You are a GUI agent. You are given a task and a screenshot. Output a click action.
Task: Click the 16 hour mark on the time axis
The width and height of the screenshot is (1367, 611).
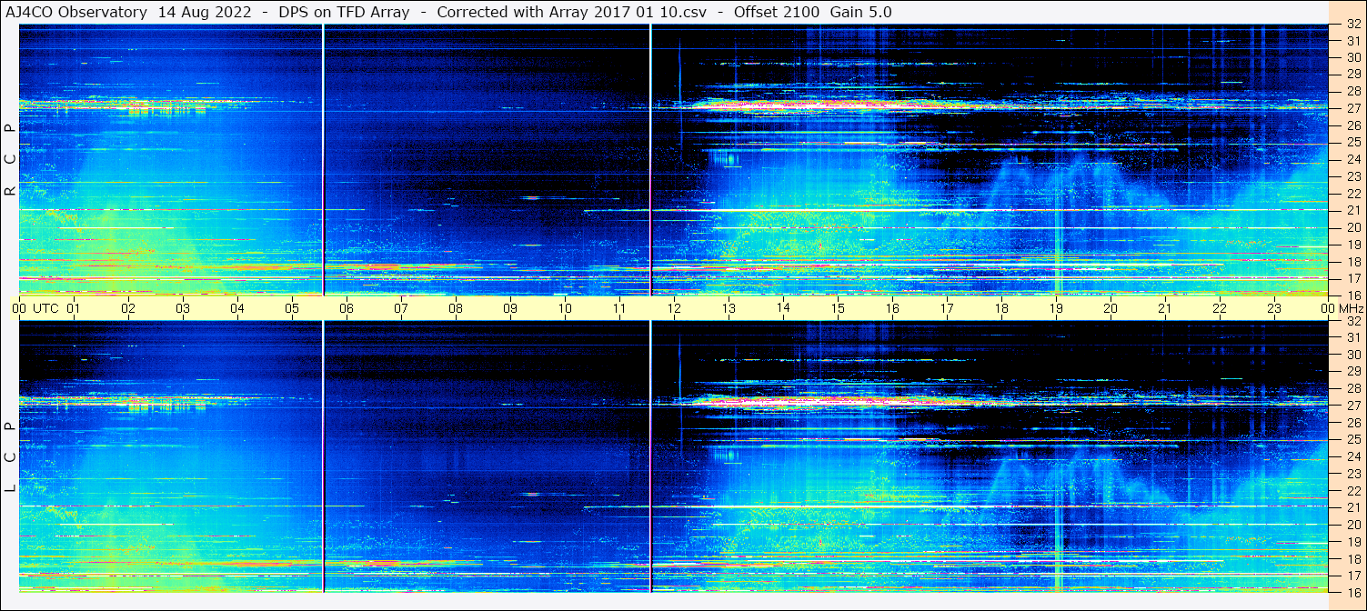(892, 308)
